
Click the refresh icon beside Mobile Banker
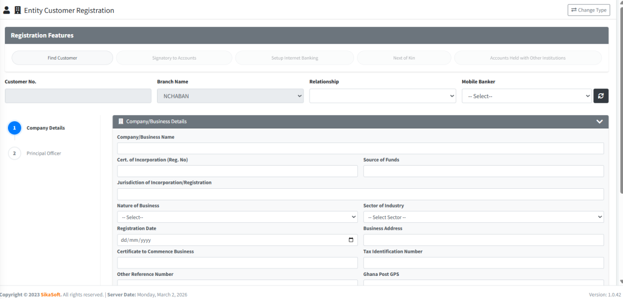point(600,96)
